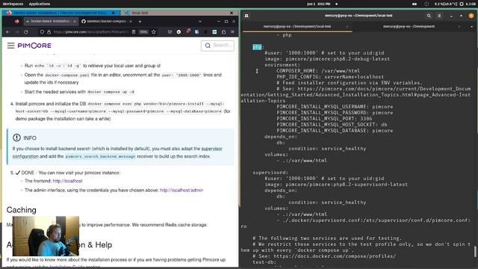Expand the list-all-tabs chevron

pyautogui.click(x=200, y=22)
